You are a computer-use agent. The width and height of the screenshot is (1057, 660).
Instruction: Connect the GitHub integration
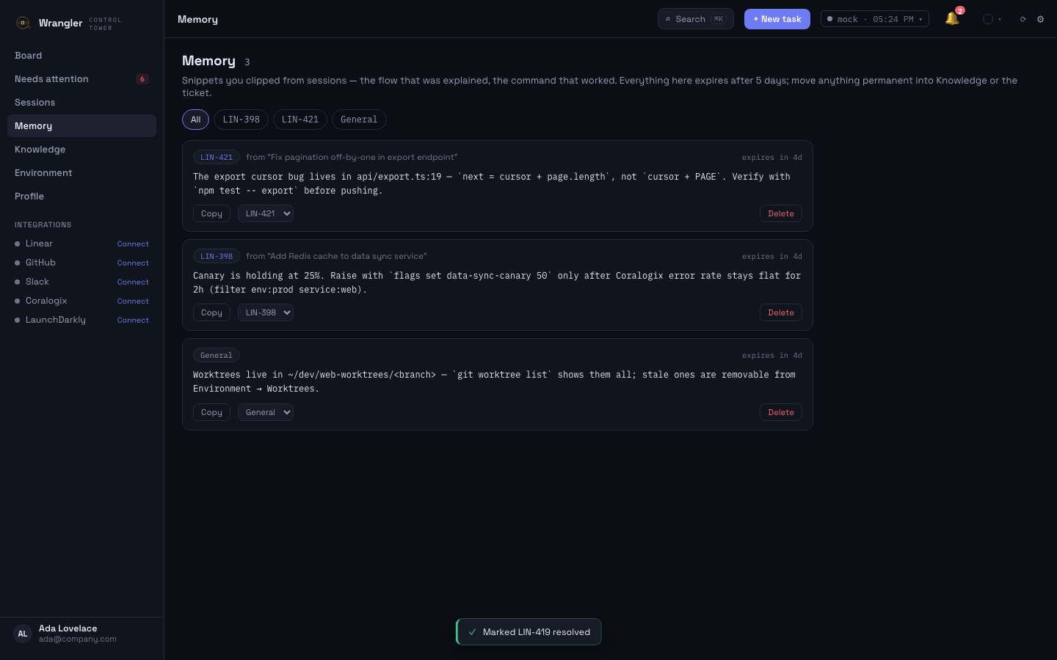pyautogui.click(x=133, y=263)
